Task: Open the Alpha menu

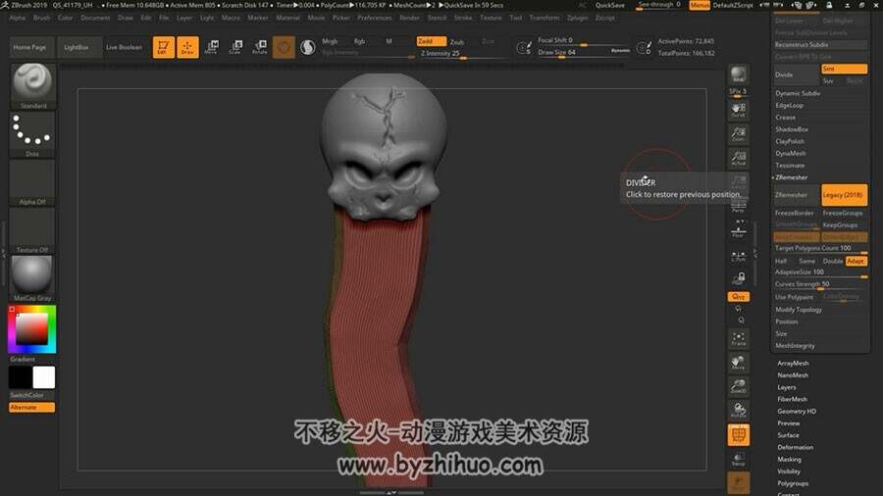Action: [x=18, y=18]
